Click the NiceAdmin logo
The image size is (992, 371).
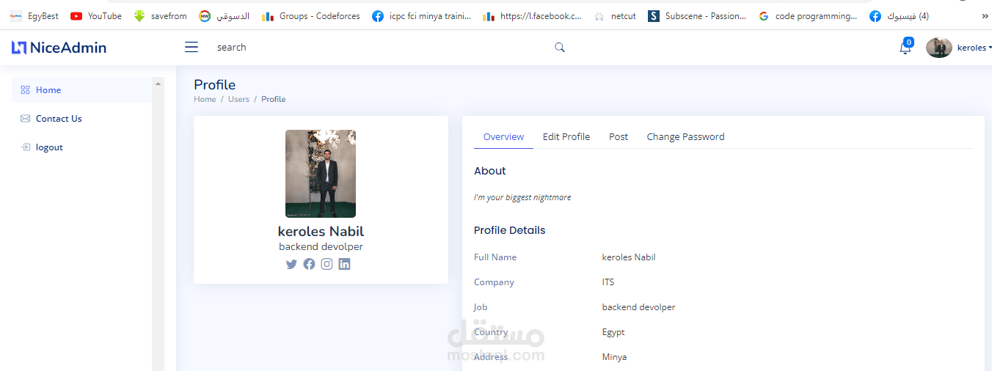point(59,48)
